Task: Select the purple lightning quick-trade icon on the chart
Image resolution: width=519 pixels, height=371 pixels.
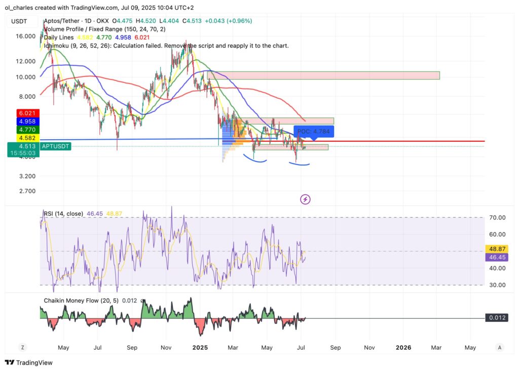Action: pos(305,199)
